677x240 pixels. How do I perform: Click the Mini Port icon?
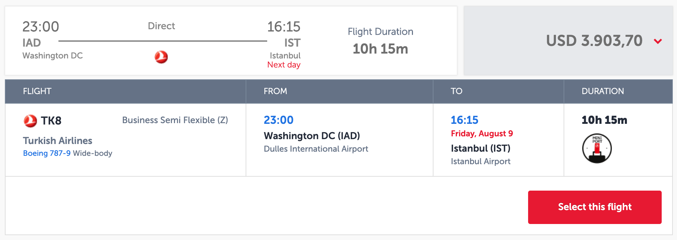(597, 149)
